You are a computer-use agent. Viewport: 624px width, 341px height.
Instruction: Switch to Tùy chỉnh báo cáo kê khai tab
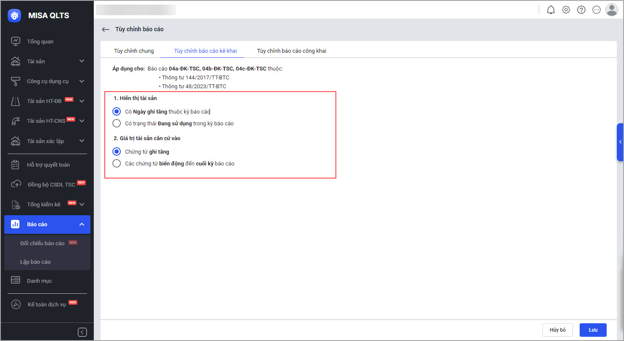pyautogui.click(x=205, y=51)
